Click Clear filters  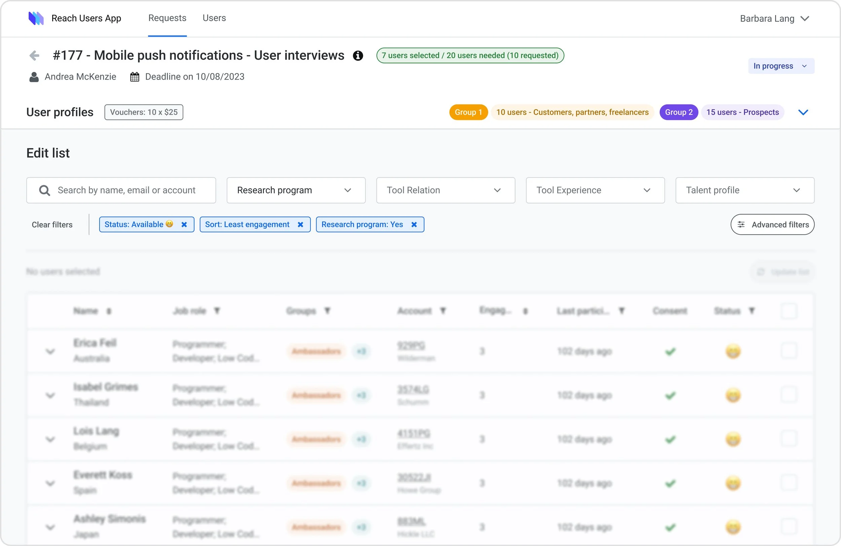point(52,225)
